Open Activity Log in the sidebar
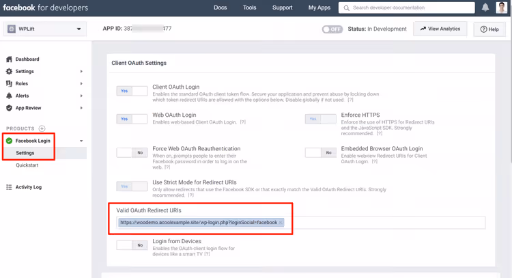Image resolution: width=512 pixels, height=278 pixels. click(29, 187)
